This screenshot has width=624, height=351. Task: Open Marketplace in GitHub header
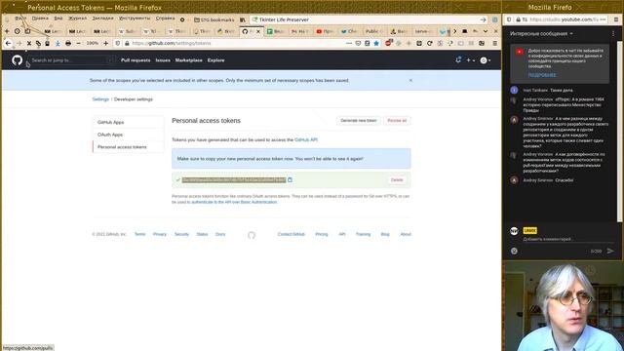188,60
